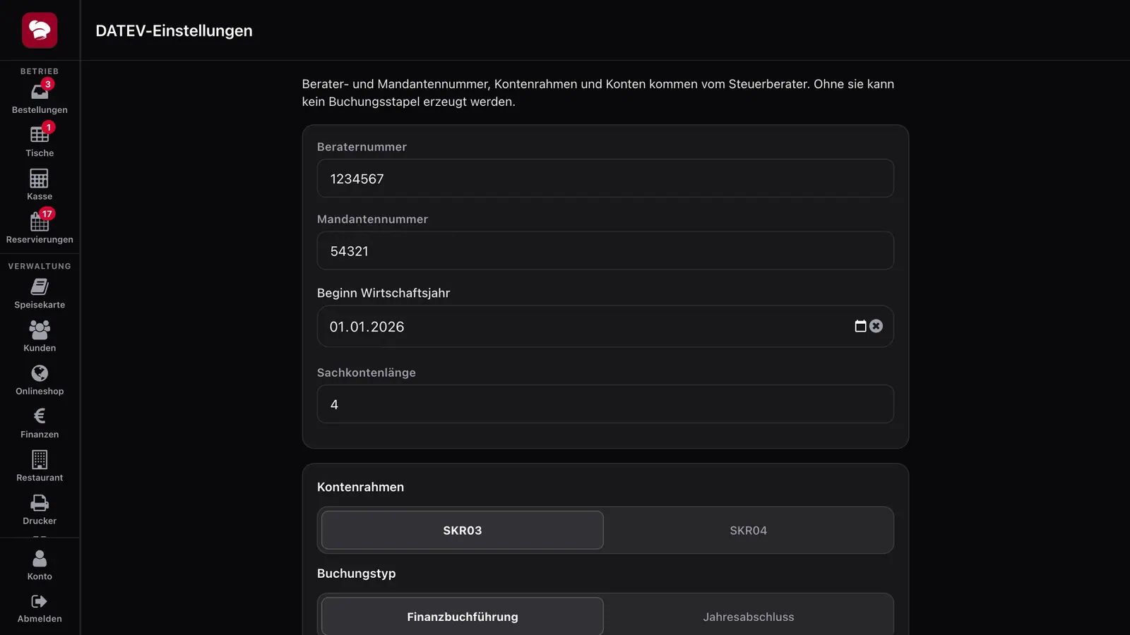Click the Beginn Wirtschaftsjahr label

click(x=383, y=293)
